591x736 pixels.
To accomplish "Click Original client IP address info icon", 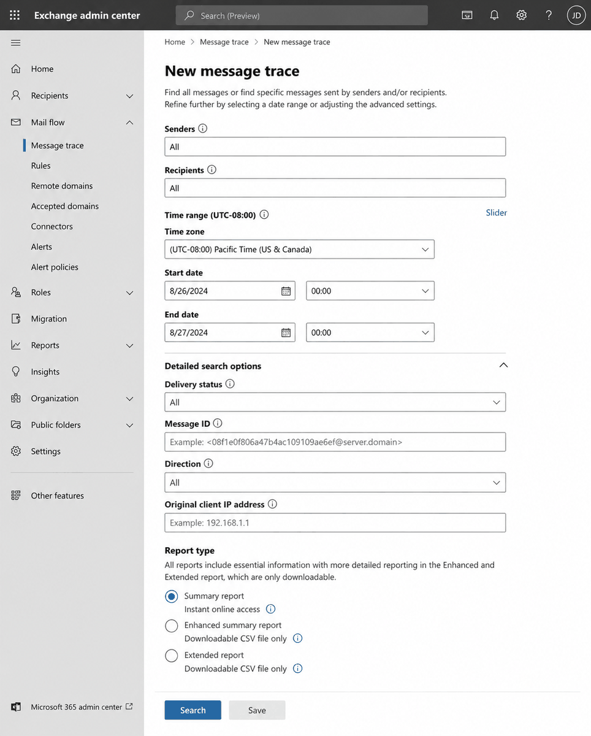I will click(x=273, y=504).
